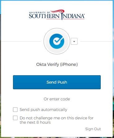Screen dimensions: 114x138
Task: Click the blue Okta Verify checkmark icon
Action: [57, 41]
